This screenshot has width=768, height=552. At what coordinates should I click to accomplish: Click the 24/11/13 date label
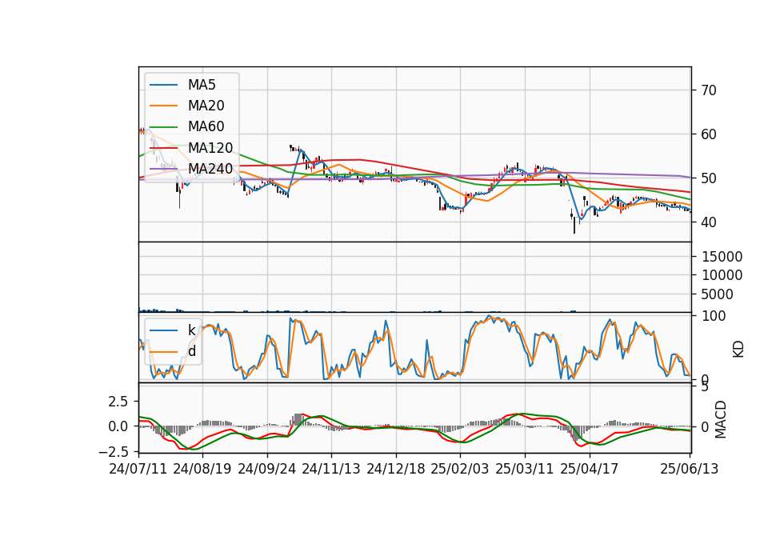[x=331, y=469]
